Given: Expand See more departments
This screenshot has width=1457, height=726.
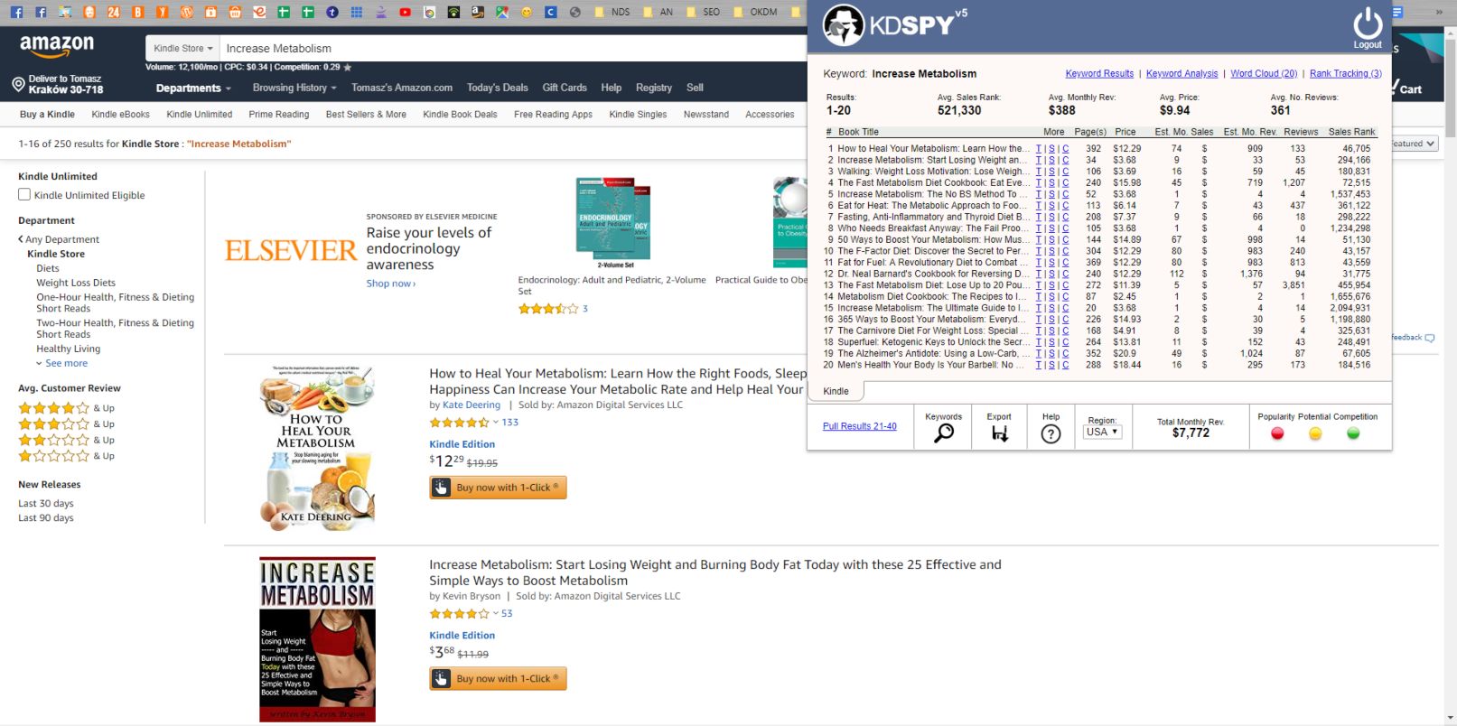Looking at the screenshot, I should click(61, 363).
